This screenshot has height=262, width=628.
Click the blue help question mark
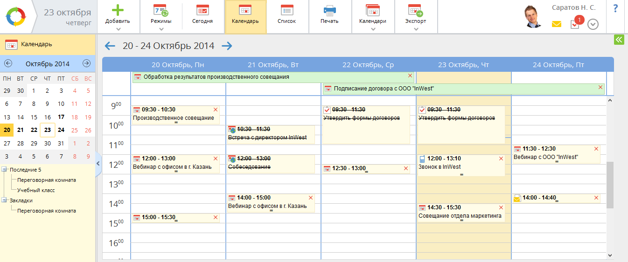click(615, 8)
